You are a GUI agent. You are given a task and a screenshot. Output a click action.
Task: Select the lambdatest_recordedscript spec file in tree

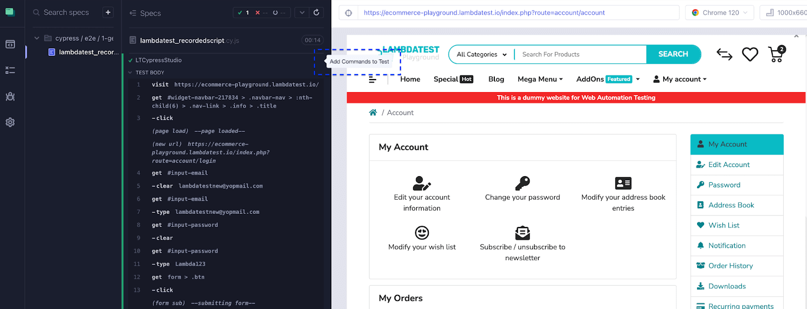(x=88, y=52)
